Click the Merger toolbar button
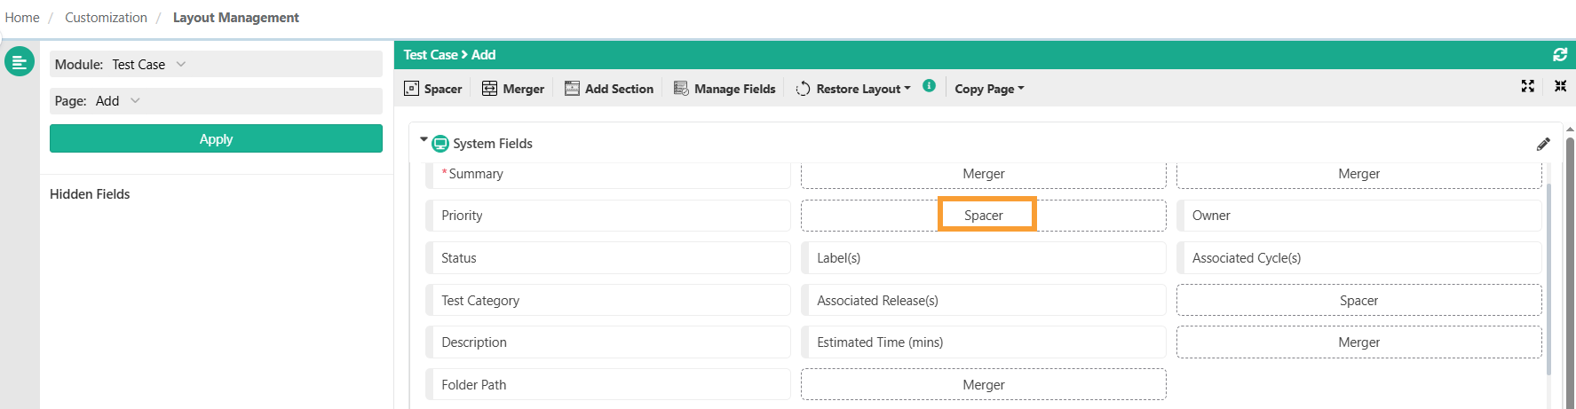The image size is (1576, 409). coord(513,89)
